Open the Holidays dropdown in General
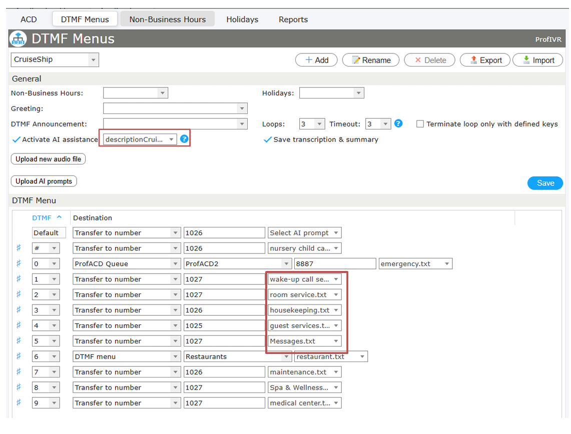The width and height of the screenshot is (571, 434). 331,93
